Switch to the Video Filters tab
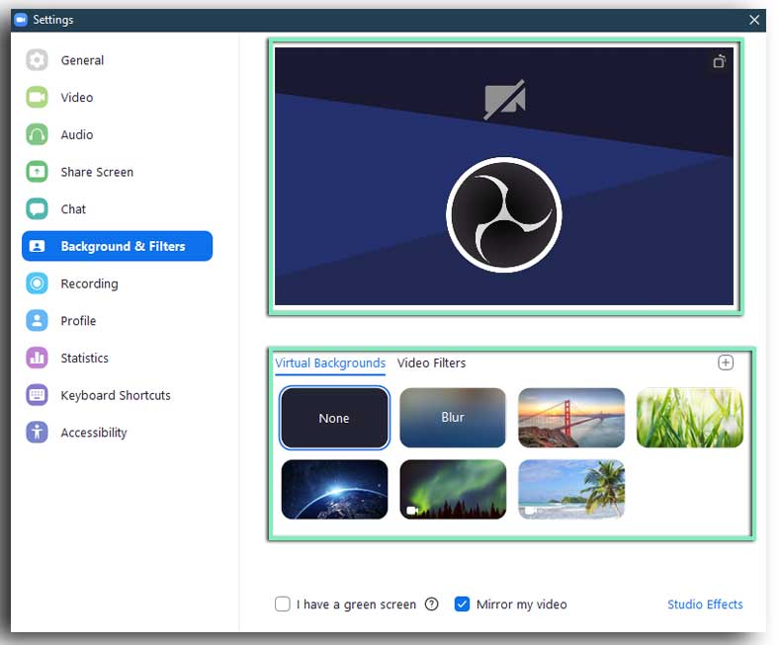The height and width of the screenshot is (645, 781). pos(431,363)
